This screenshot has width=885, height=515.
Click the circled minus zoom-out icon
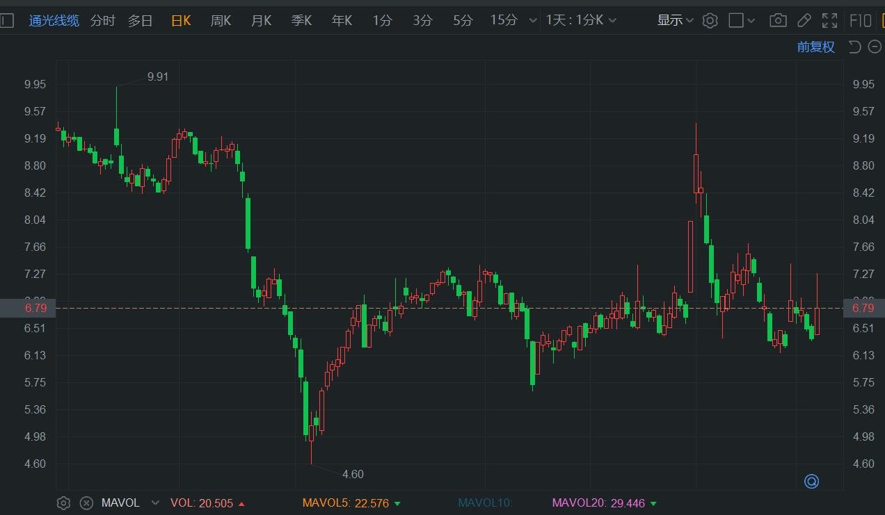pos(874,47)
